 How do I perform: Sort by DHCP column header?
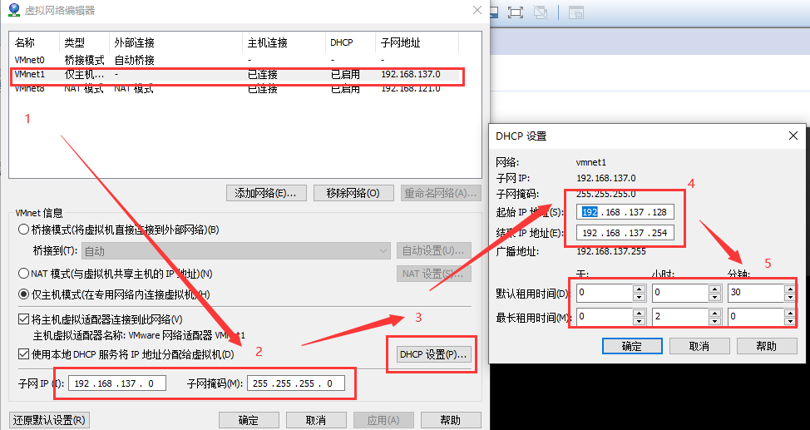[350, 43]
